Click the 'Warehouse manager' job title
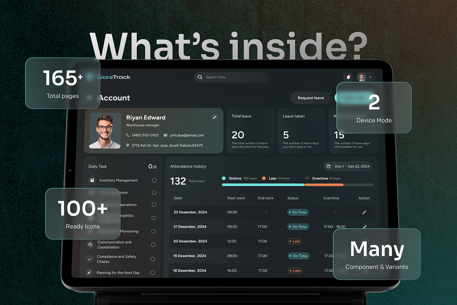This screenshot has height=305, width=457. pos(143,125)
